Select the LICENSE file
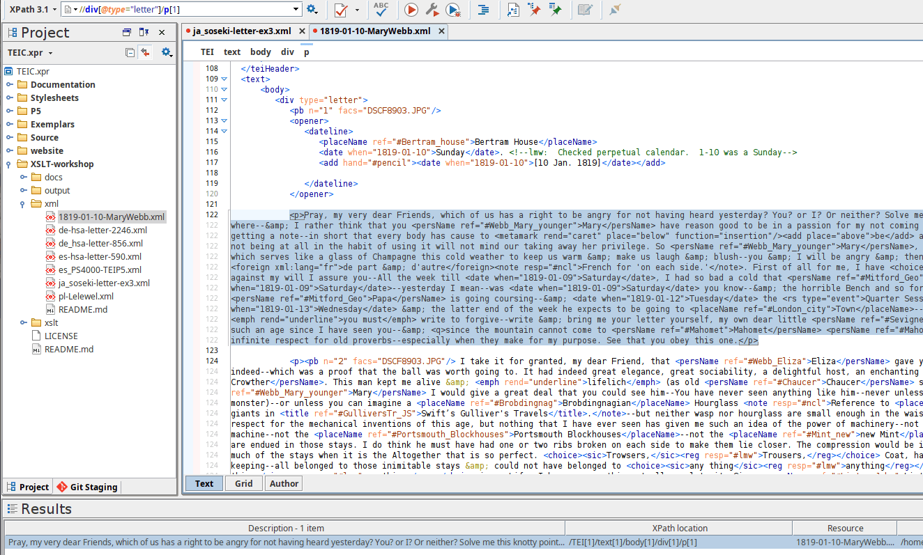Viewport: 923px width, 555px height. [x=61, y=336]
